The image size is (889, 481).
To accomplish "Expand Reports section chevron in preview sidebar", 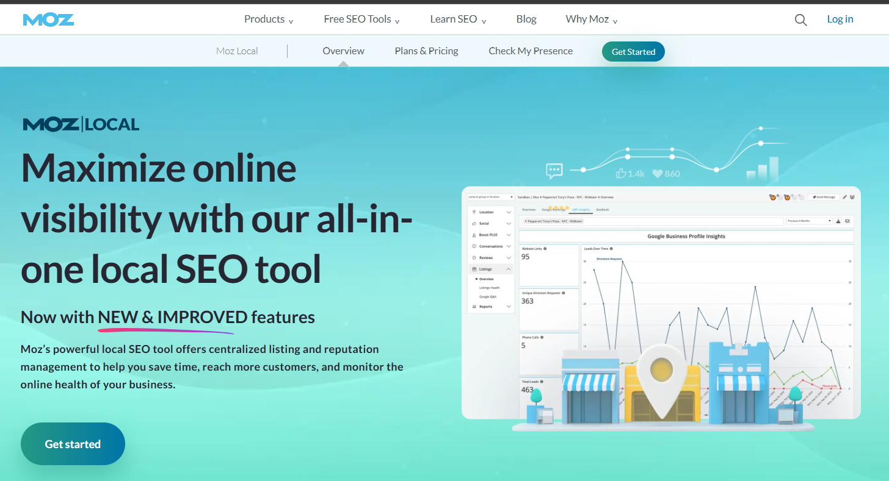I will (x=509, y=307).
